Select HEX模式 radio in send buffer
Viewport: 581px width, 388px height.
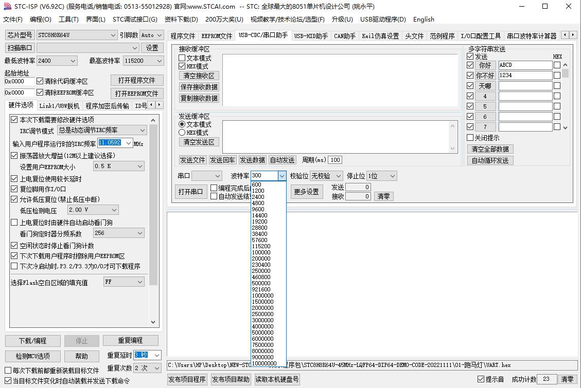[x=182, y=133]
